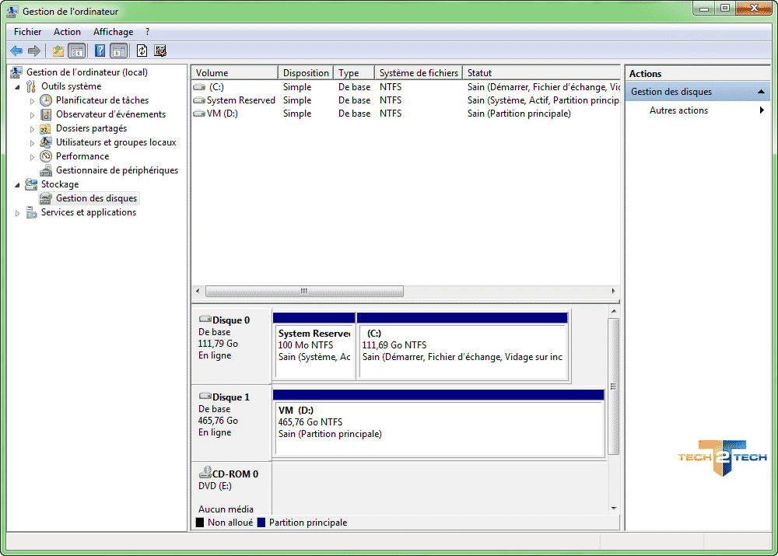Expand the Services et applications node
Viewport: 778px width, 556px height.
pyautogui.click(x=18, y=213)
